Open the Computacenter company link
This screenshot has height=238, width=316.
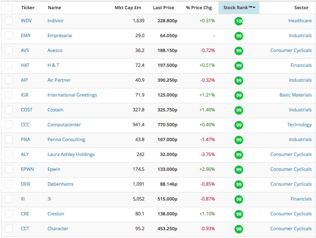[64, 125]
